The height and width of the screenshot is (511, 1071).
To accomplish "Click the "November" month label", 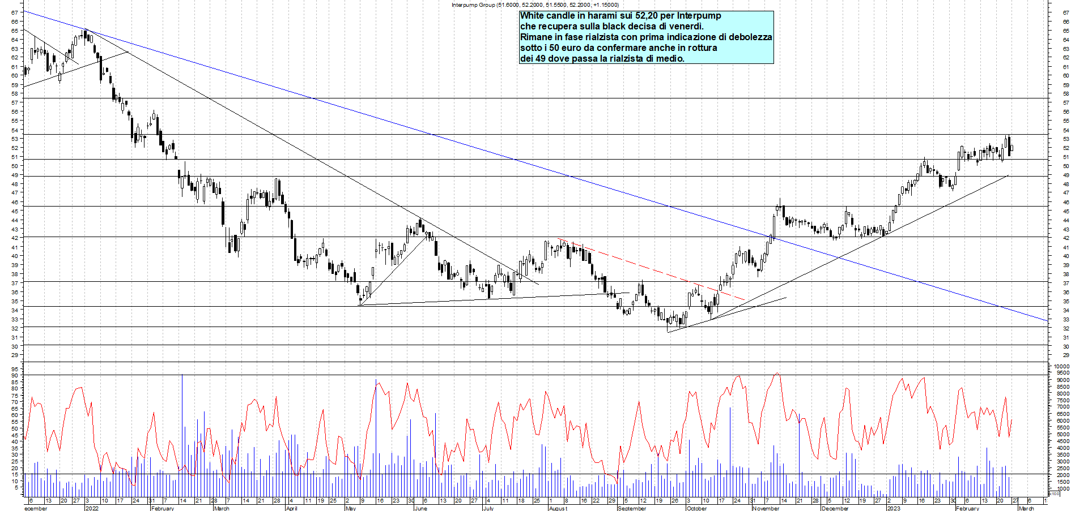I will click(x=766, y=508).
